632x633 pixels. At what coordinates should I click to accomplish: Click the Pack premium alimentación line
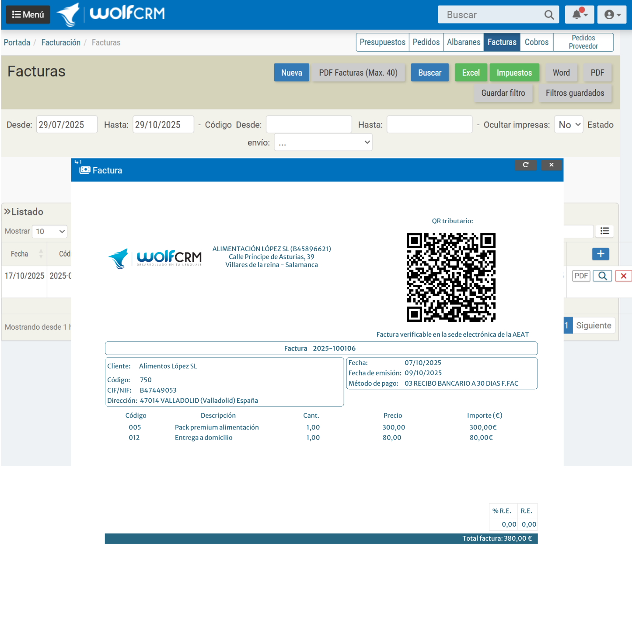coord(217,427)
